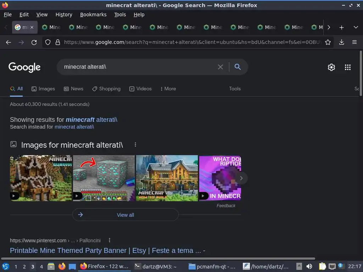The height and width of the screenshot is (272, 363).
Task: Expand the More search filters menu
Action: 168,89
